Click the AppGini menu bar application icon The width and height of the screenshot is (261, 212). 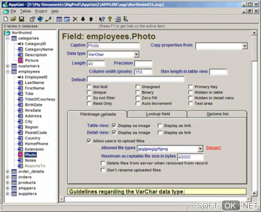(x=6, y=11)
